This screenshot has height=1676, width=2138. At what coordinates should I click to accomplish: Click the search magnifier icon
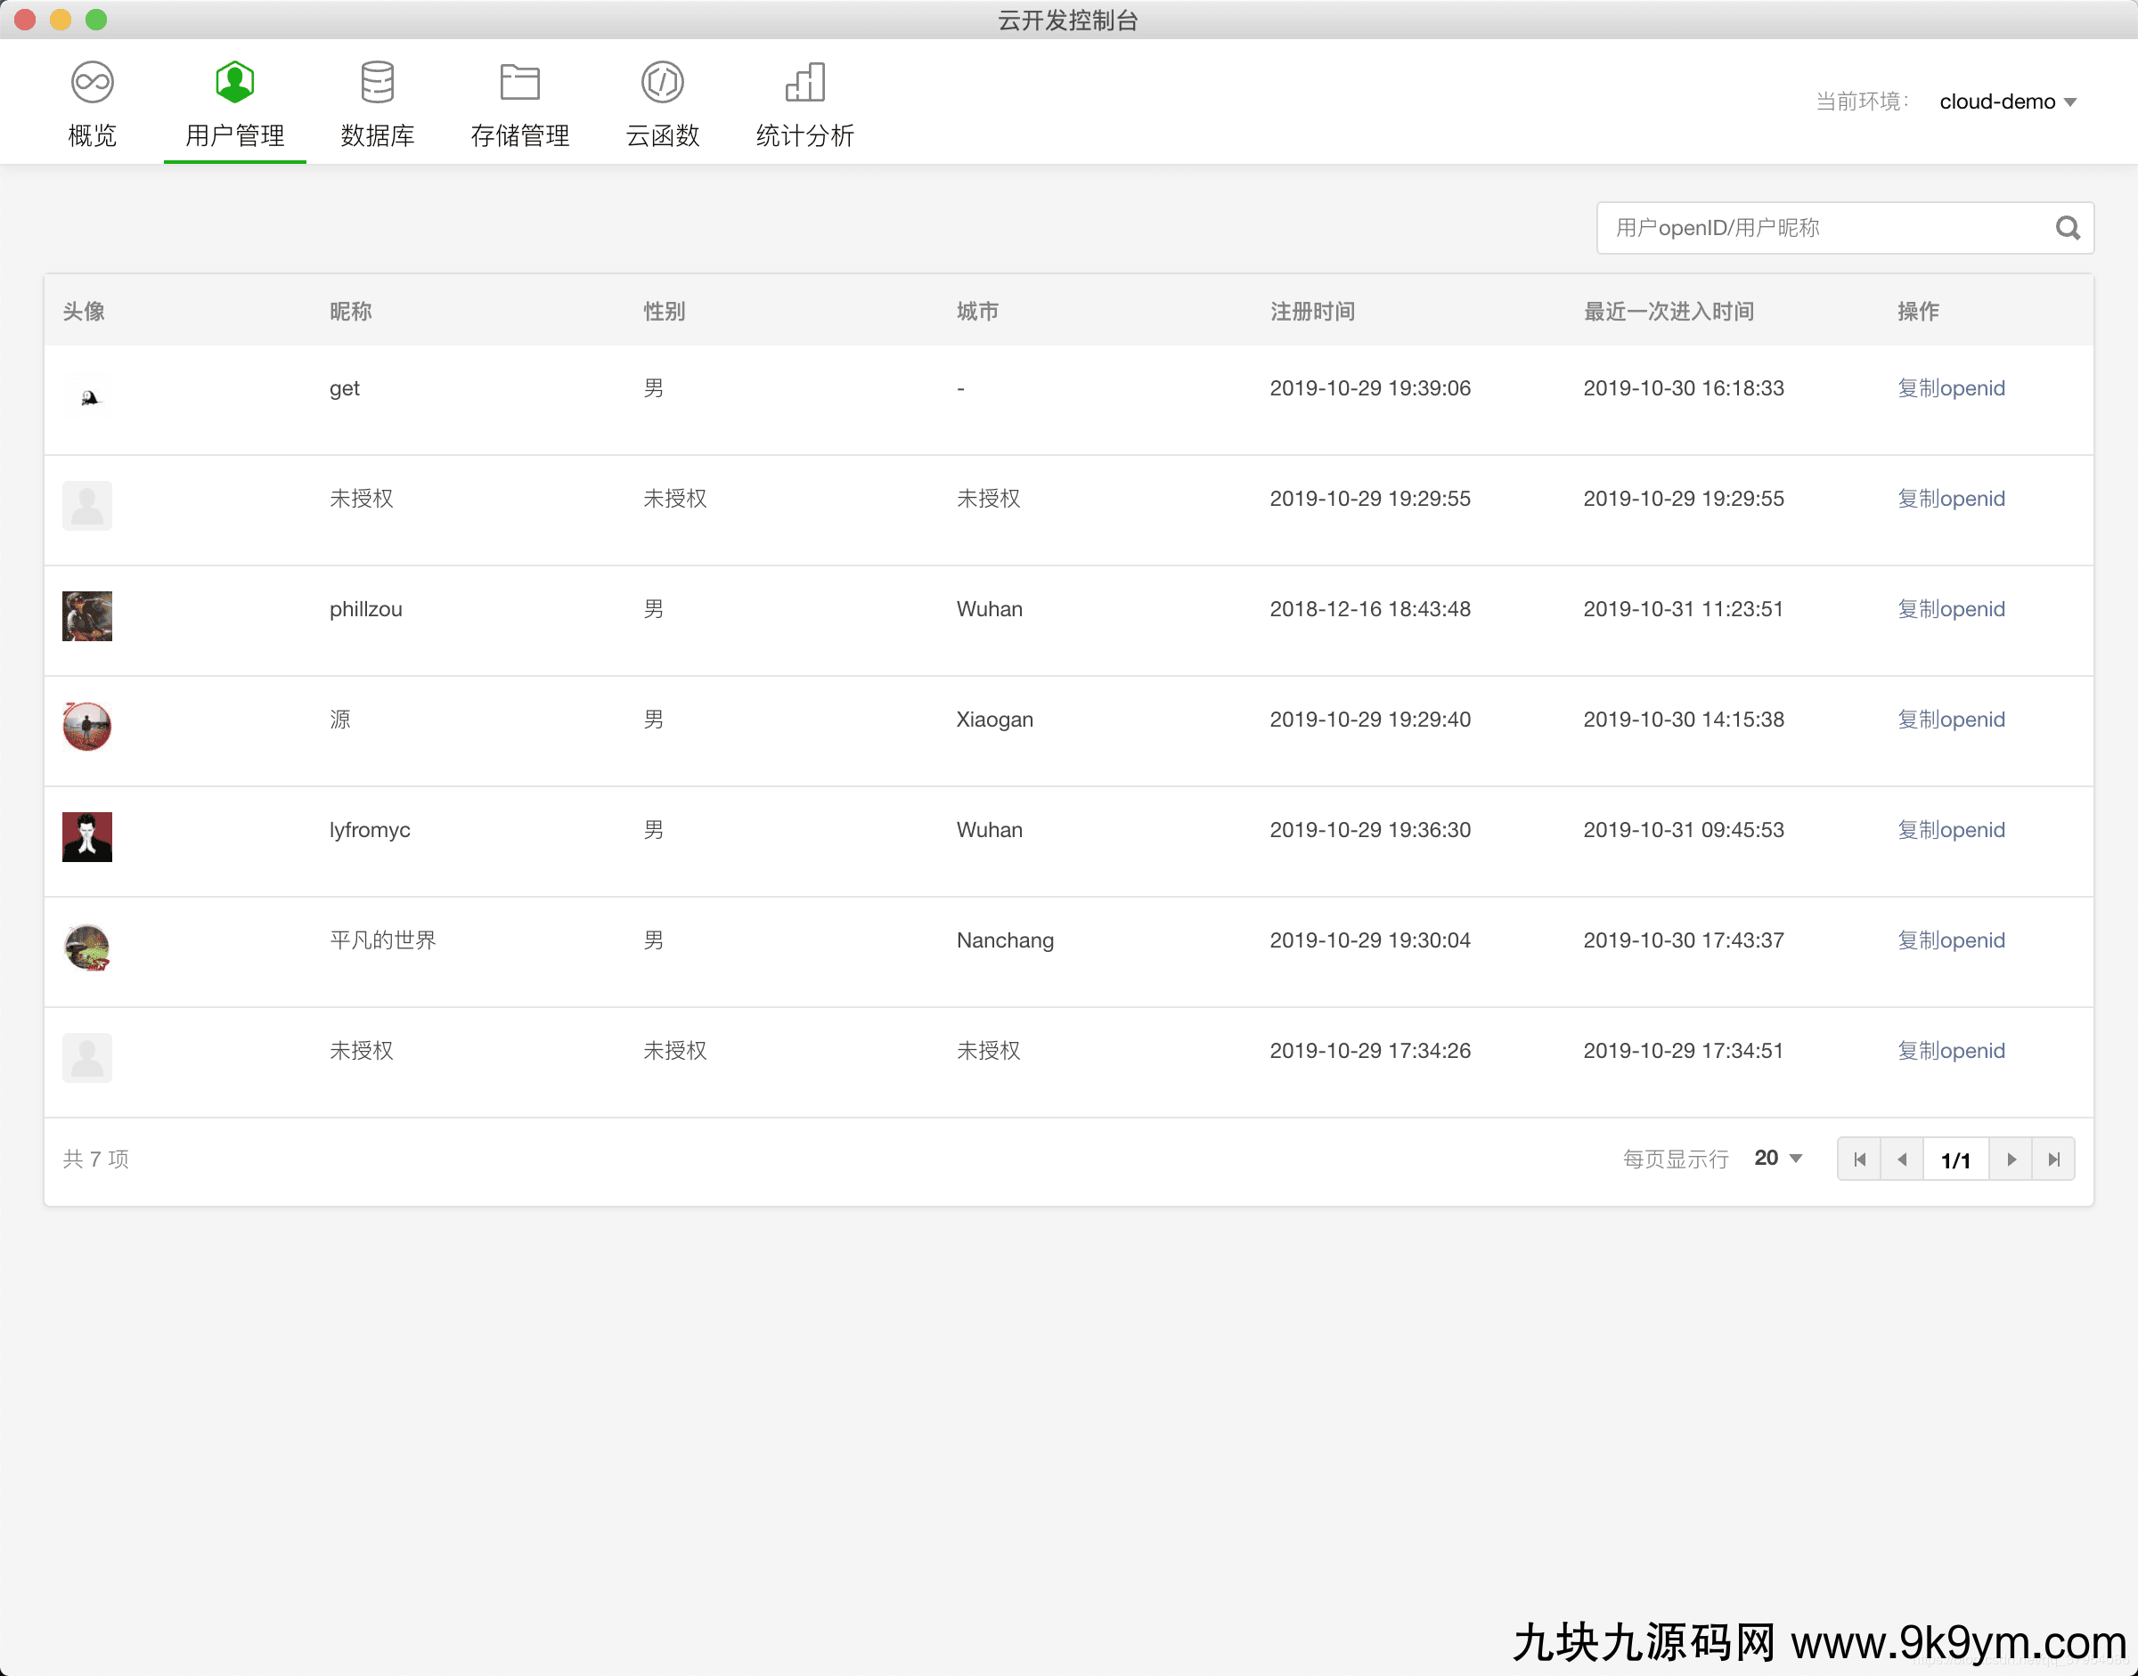click(x=2068, y=228)
